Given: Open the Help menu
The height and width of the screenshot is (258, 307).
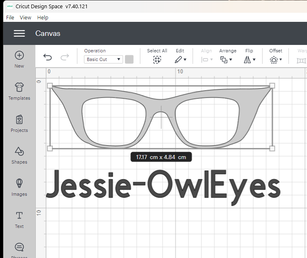Looking at the screenshot, I should (x=43, y=17).
